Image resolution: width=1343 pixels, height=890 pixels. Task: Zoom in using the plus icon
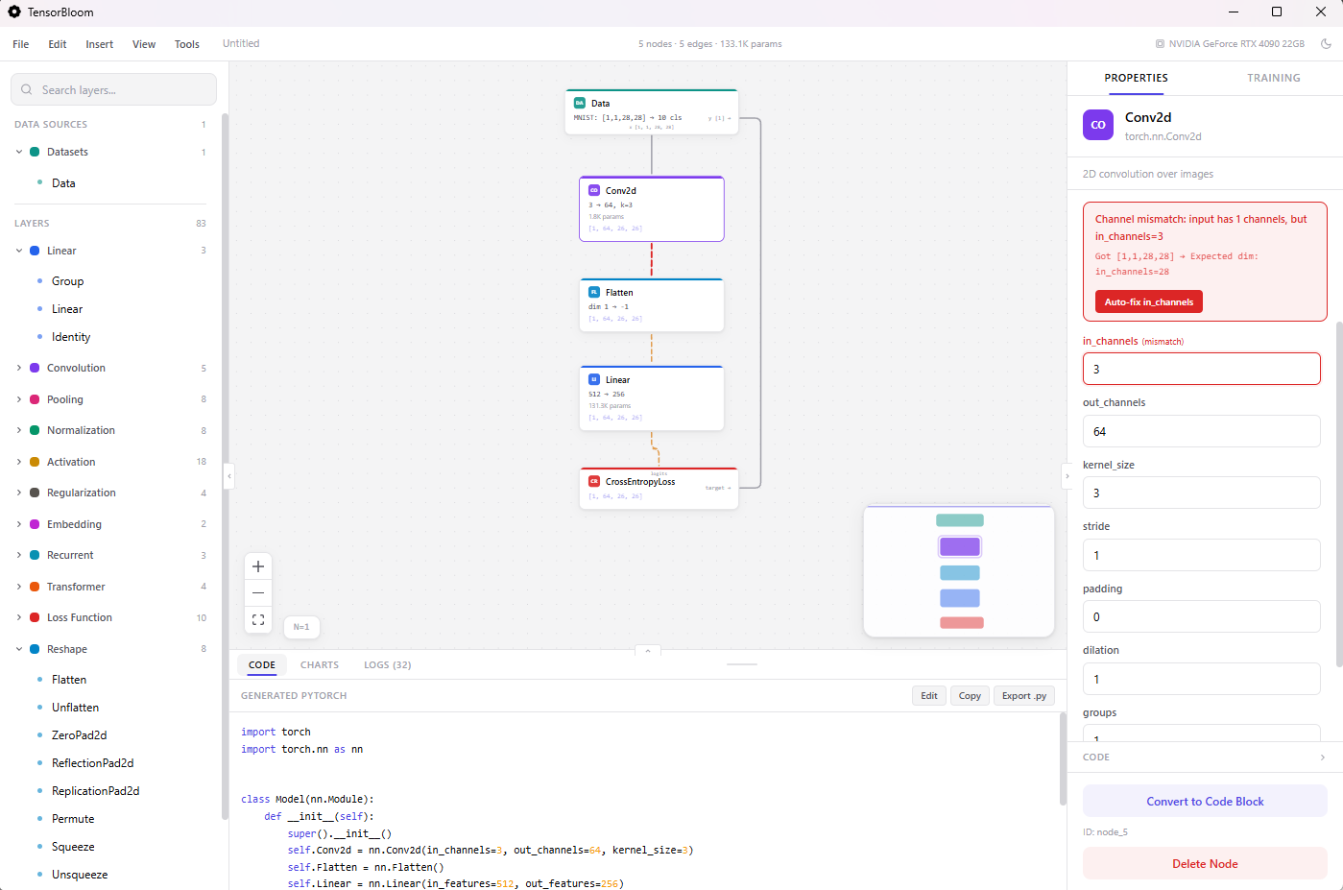click(x=257, y=565)
